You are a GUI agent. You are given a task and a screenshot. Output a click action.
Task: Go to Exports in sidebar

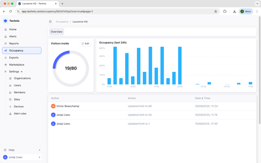tap(14, 58)
